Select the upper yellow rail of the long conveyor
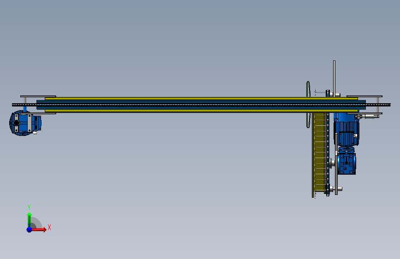 click(201, 99)
